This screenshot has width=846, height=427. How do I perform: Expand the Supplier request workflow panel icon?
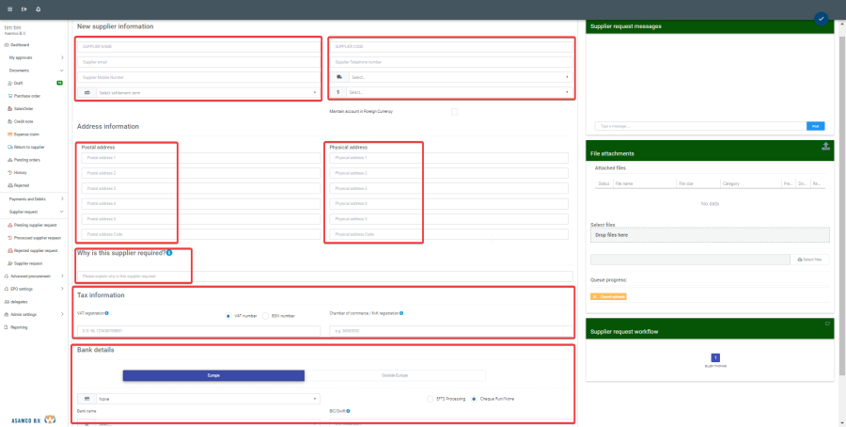[825, 324]
